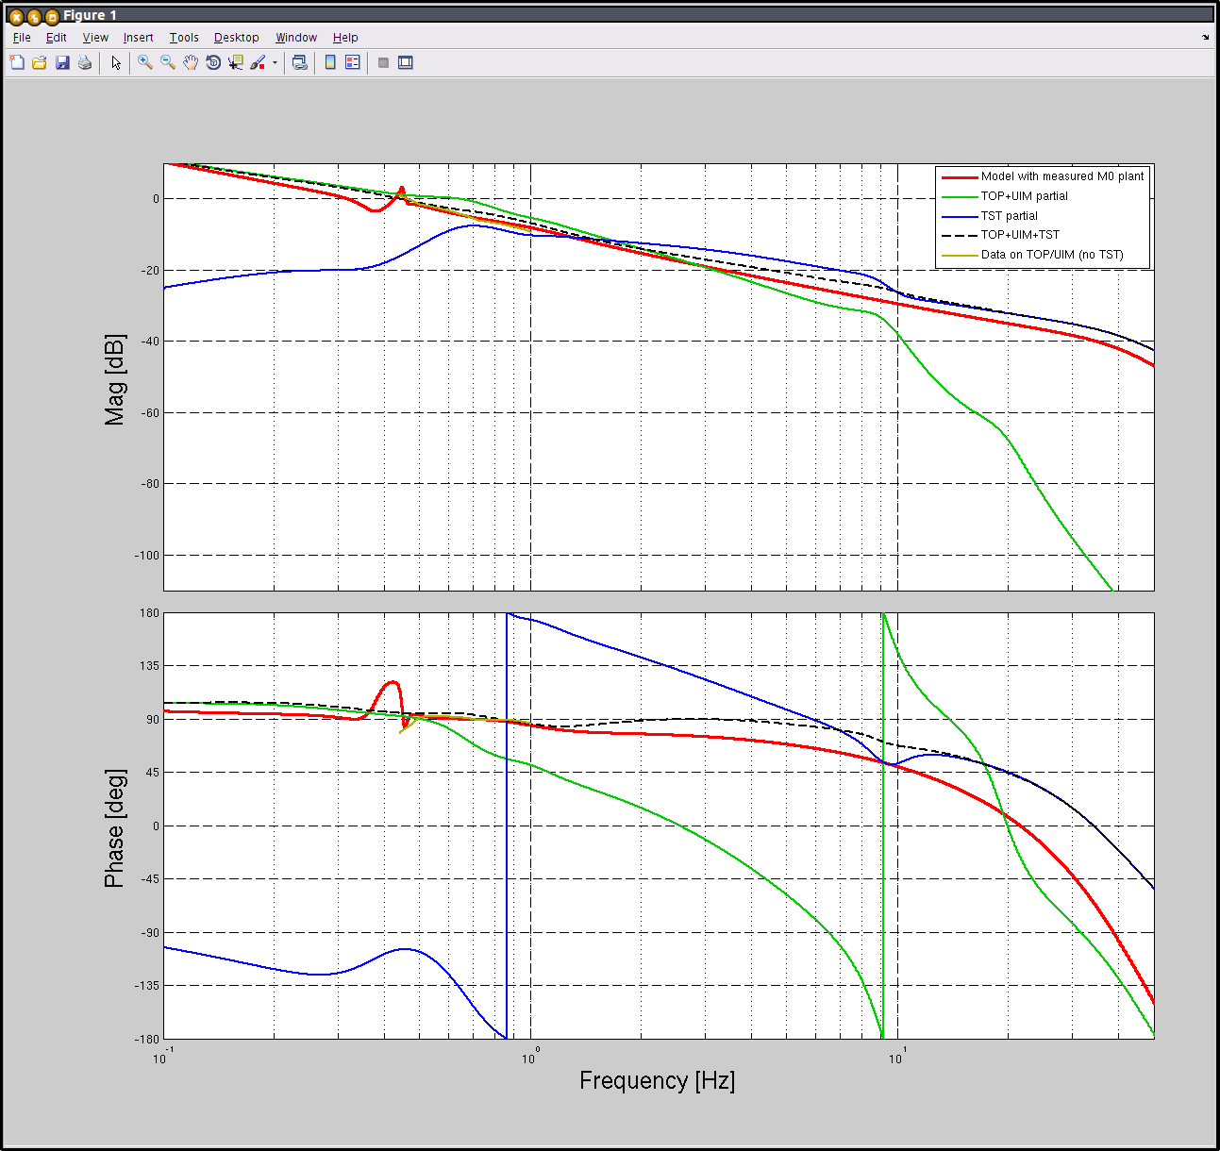Image resolution: width=1220 pixels, height=1151 pixels.
Task: Click the -60 tick label on magnitude axis
Action: click(x=150, y=413)
